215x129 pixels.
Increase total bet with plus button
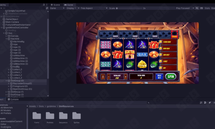(x=126, y=77)
